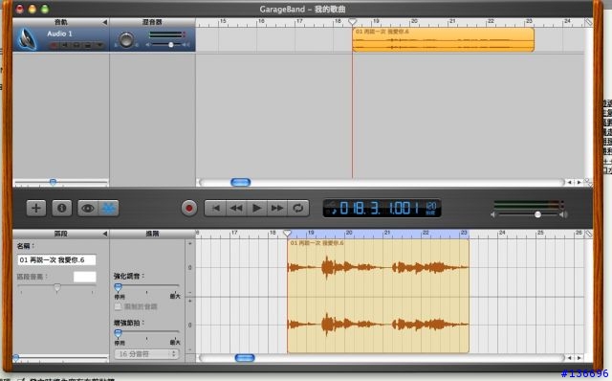Solo the Audio 1 track with headphones button

click(76, 45)
